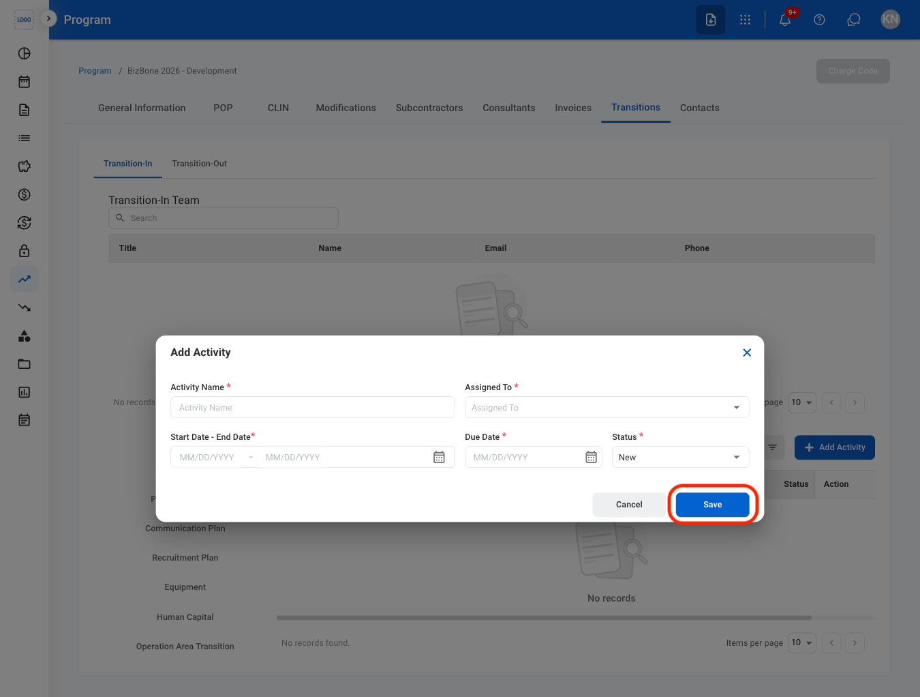Screen dimensions: 920x697
Task: Open the trending up sidebar icon
Action: pyautogui.click(x=25, y=279)
